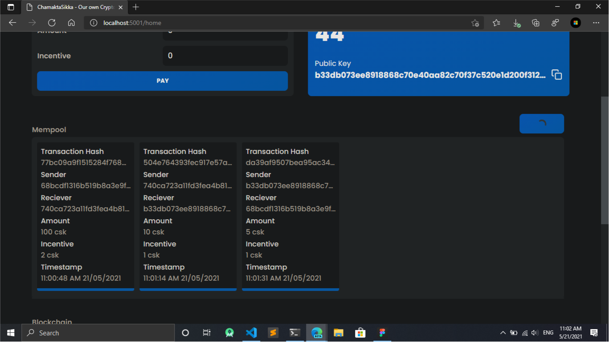Image resolution: width=609 pixels, height=342 pixels.
Task: Click the timestamp 11:01:14 AM 21/05/2021
Action: tap(181, 278)
